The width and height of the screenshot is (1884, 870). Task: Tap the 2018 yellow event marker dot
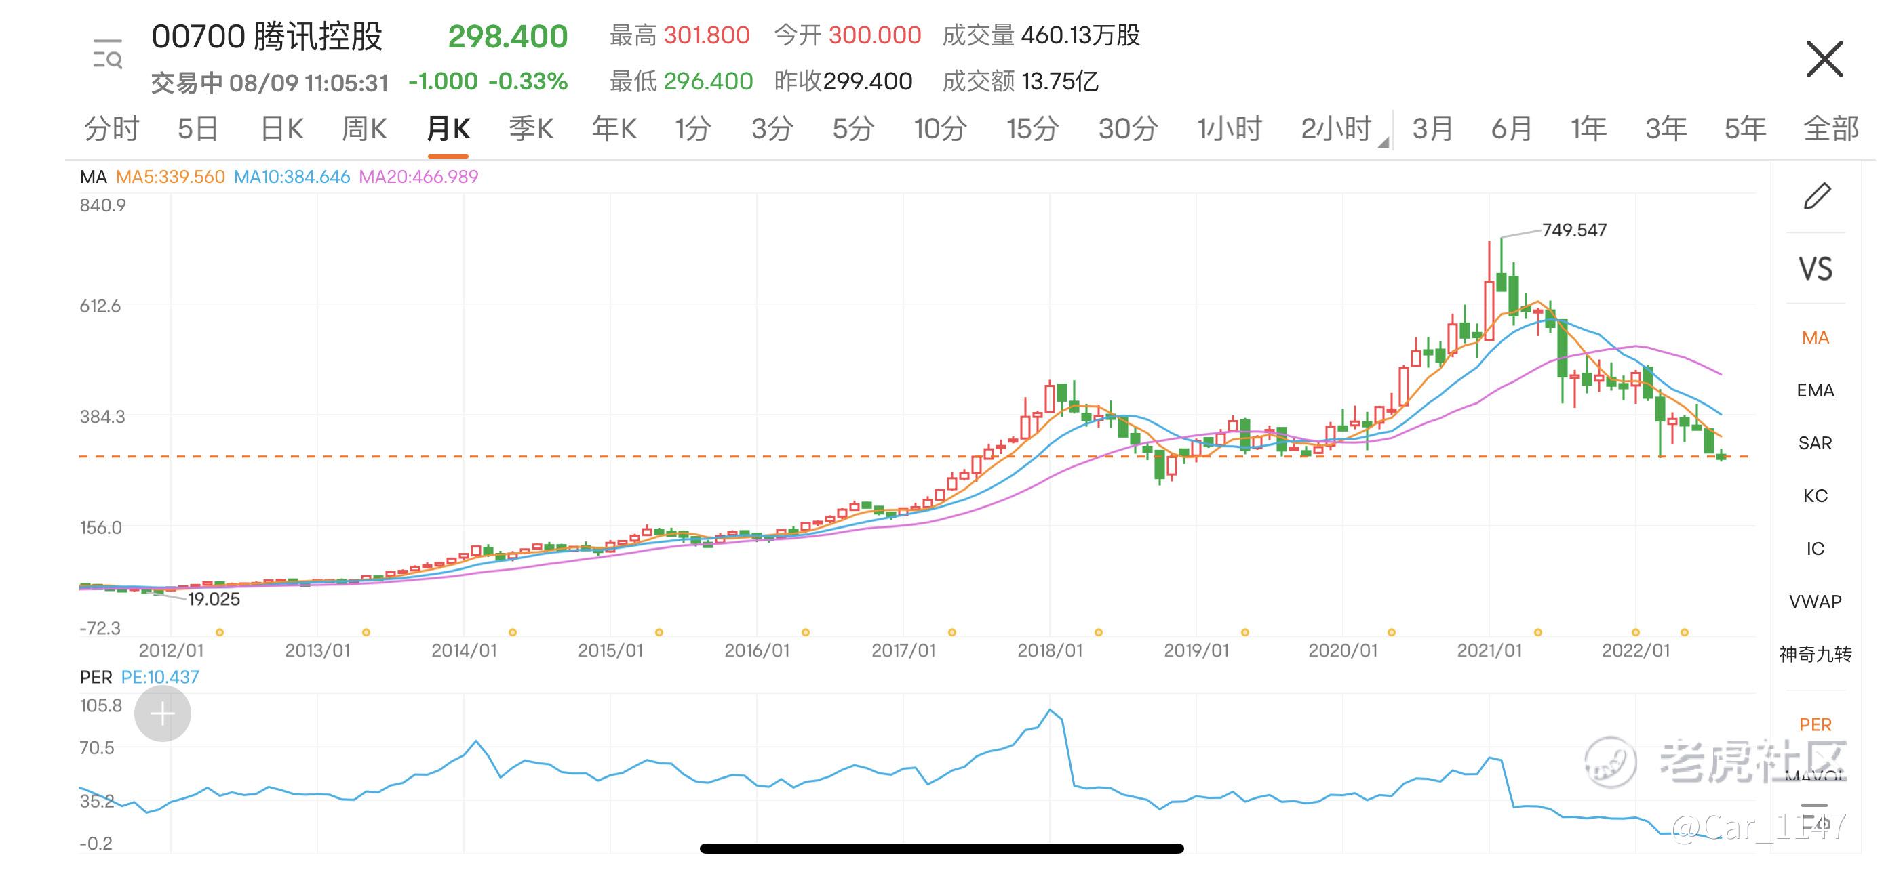coord(1098,632)
